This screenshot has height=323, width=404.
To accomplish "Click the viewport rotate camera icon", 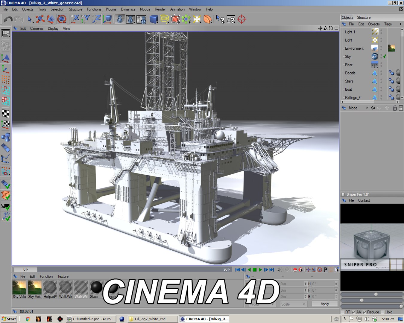I will tap(331, 28).
